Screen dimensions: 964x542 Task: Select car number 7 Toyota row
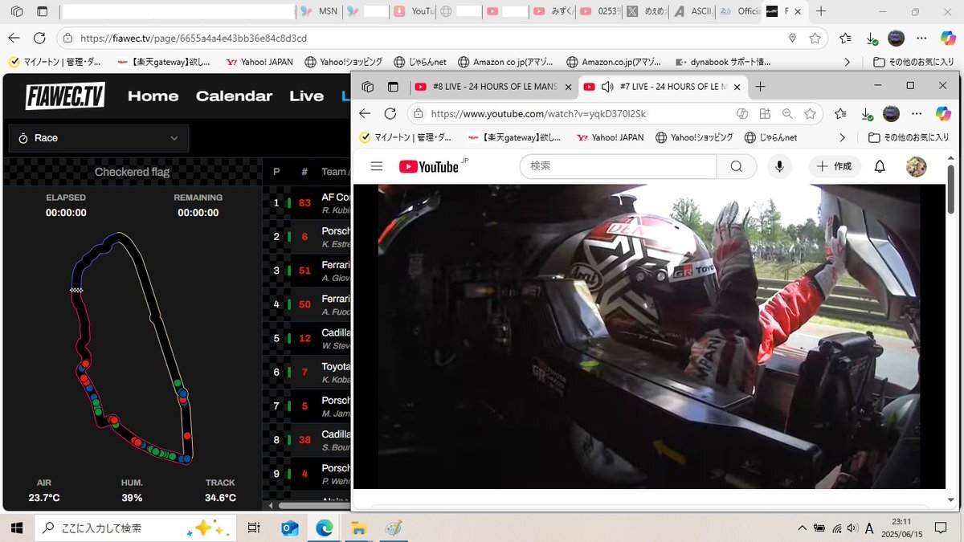(308, 372)
